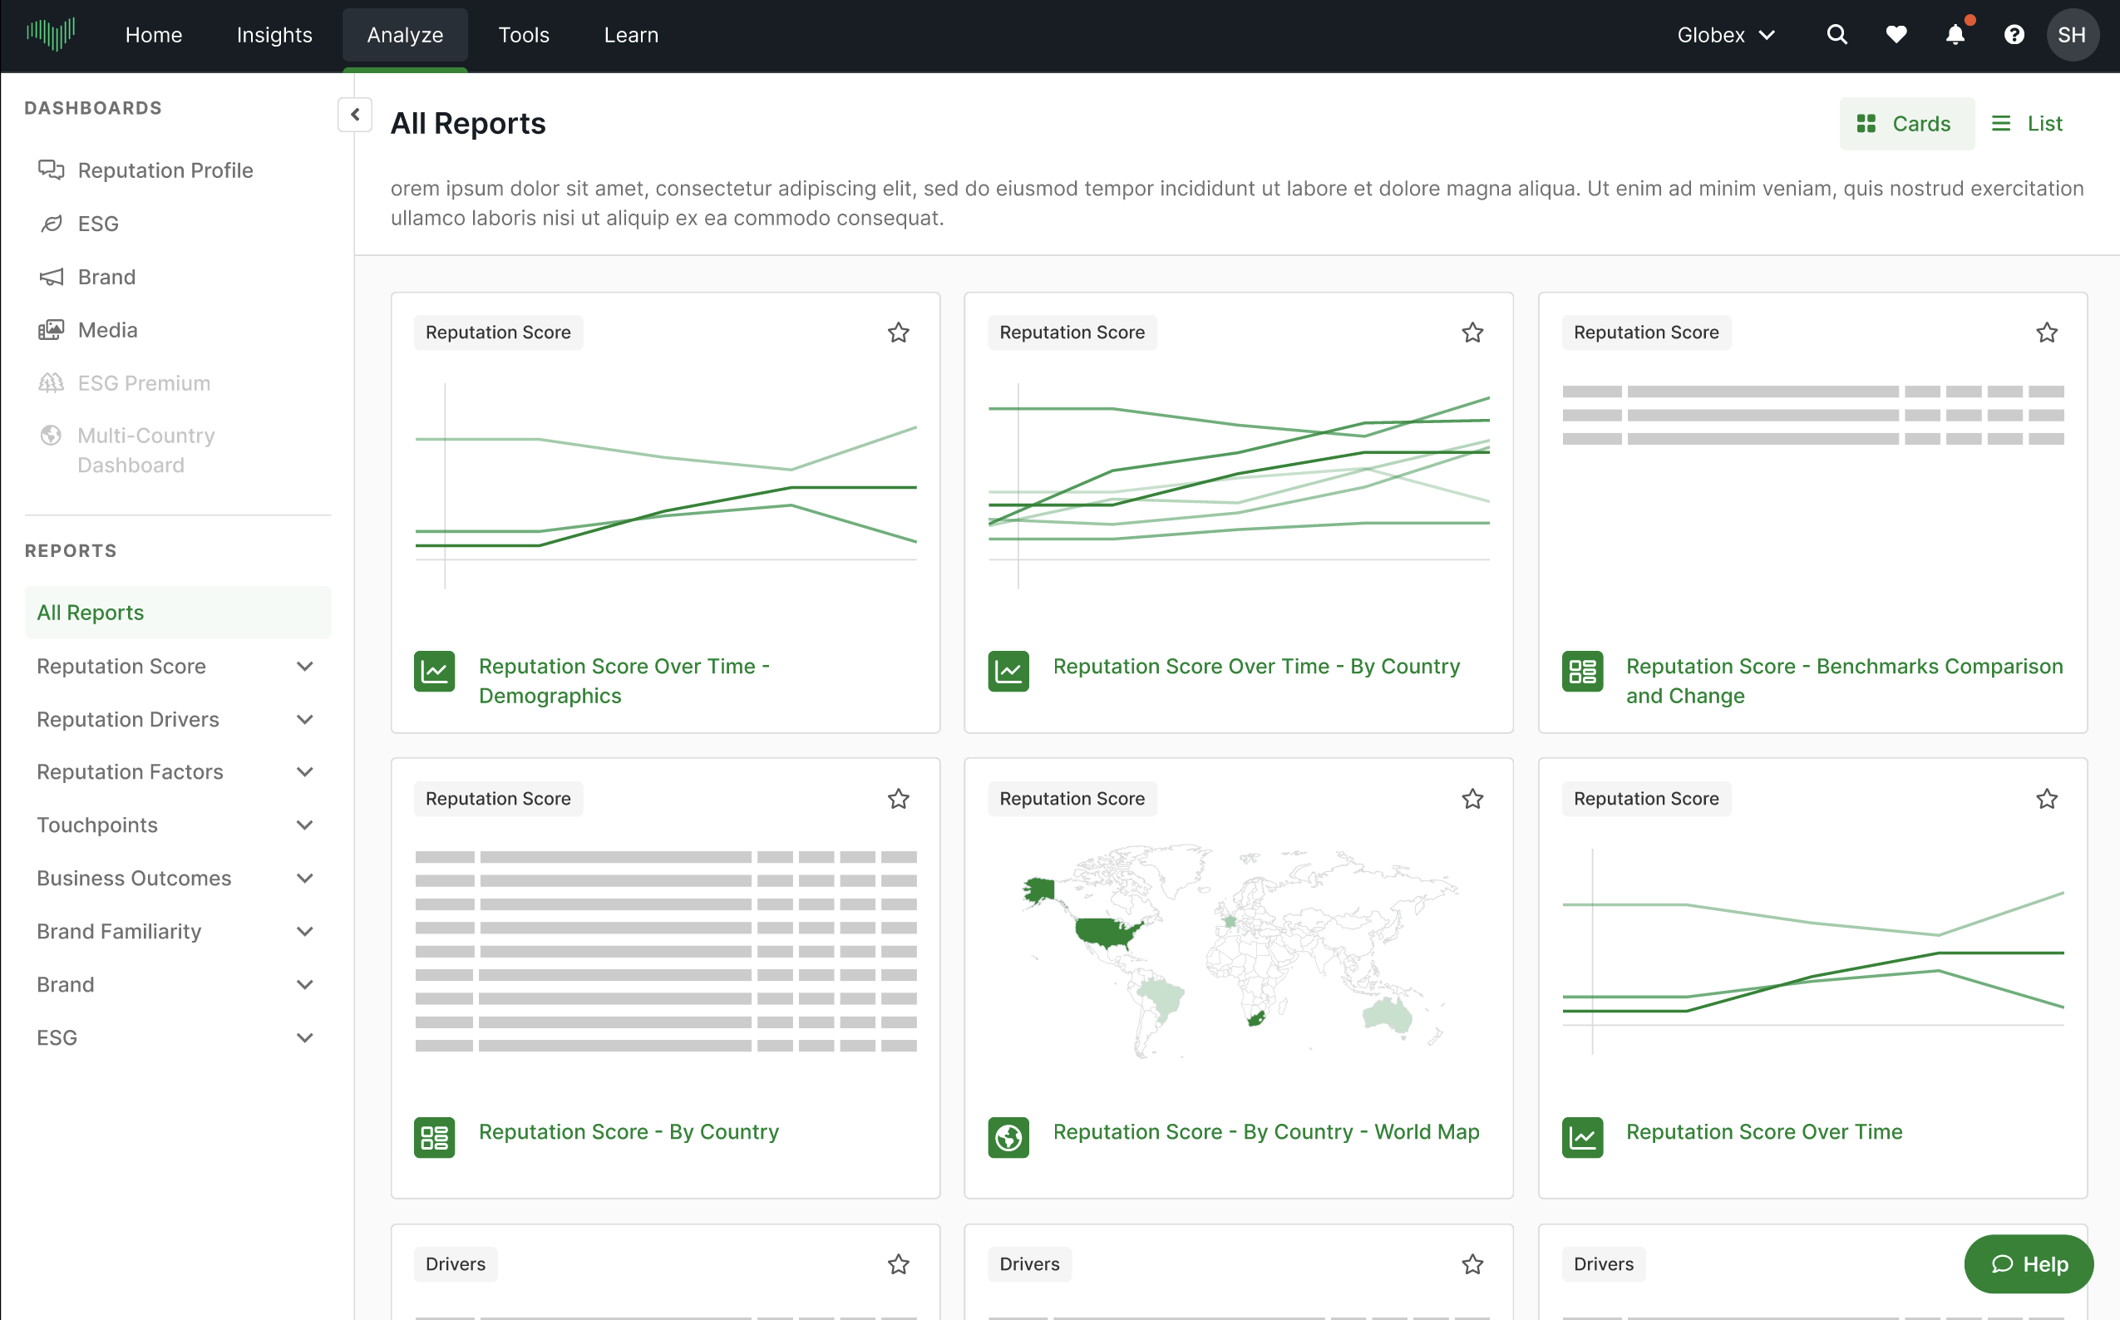This screenshot has width=2120, height=1320.
Task: Click the green Help chat button
Action: (x=2028, y=1263)
